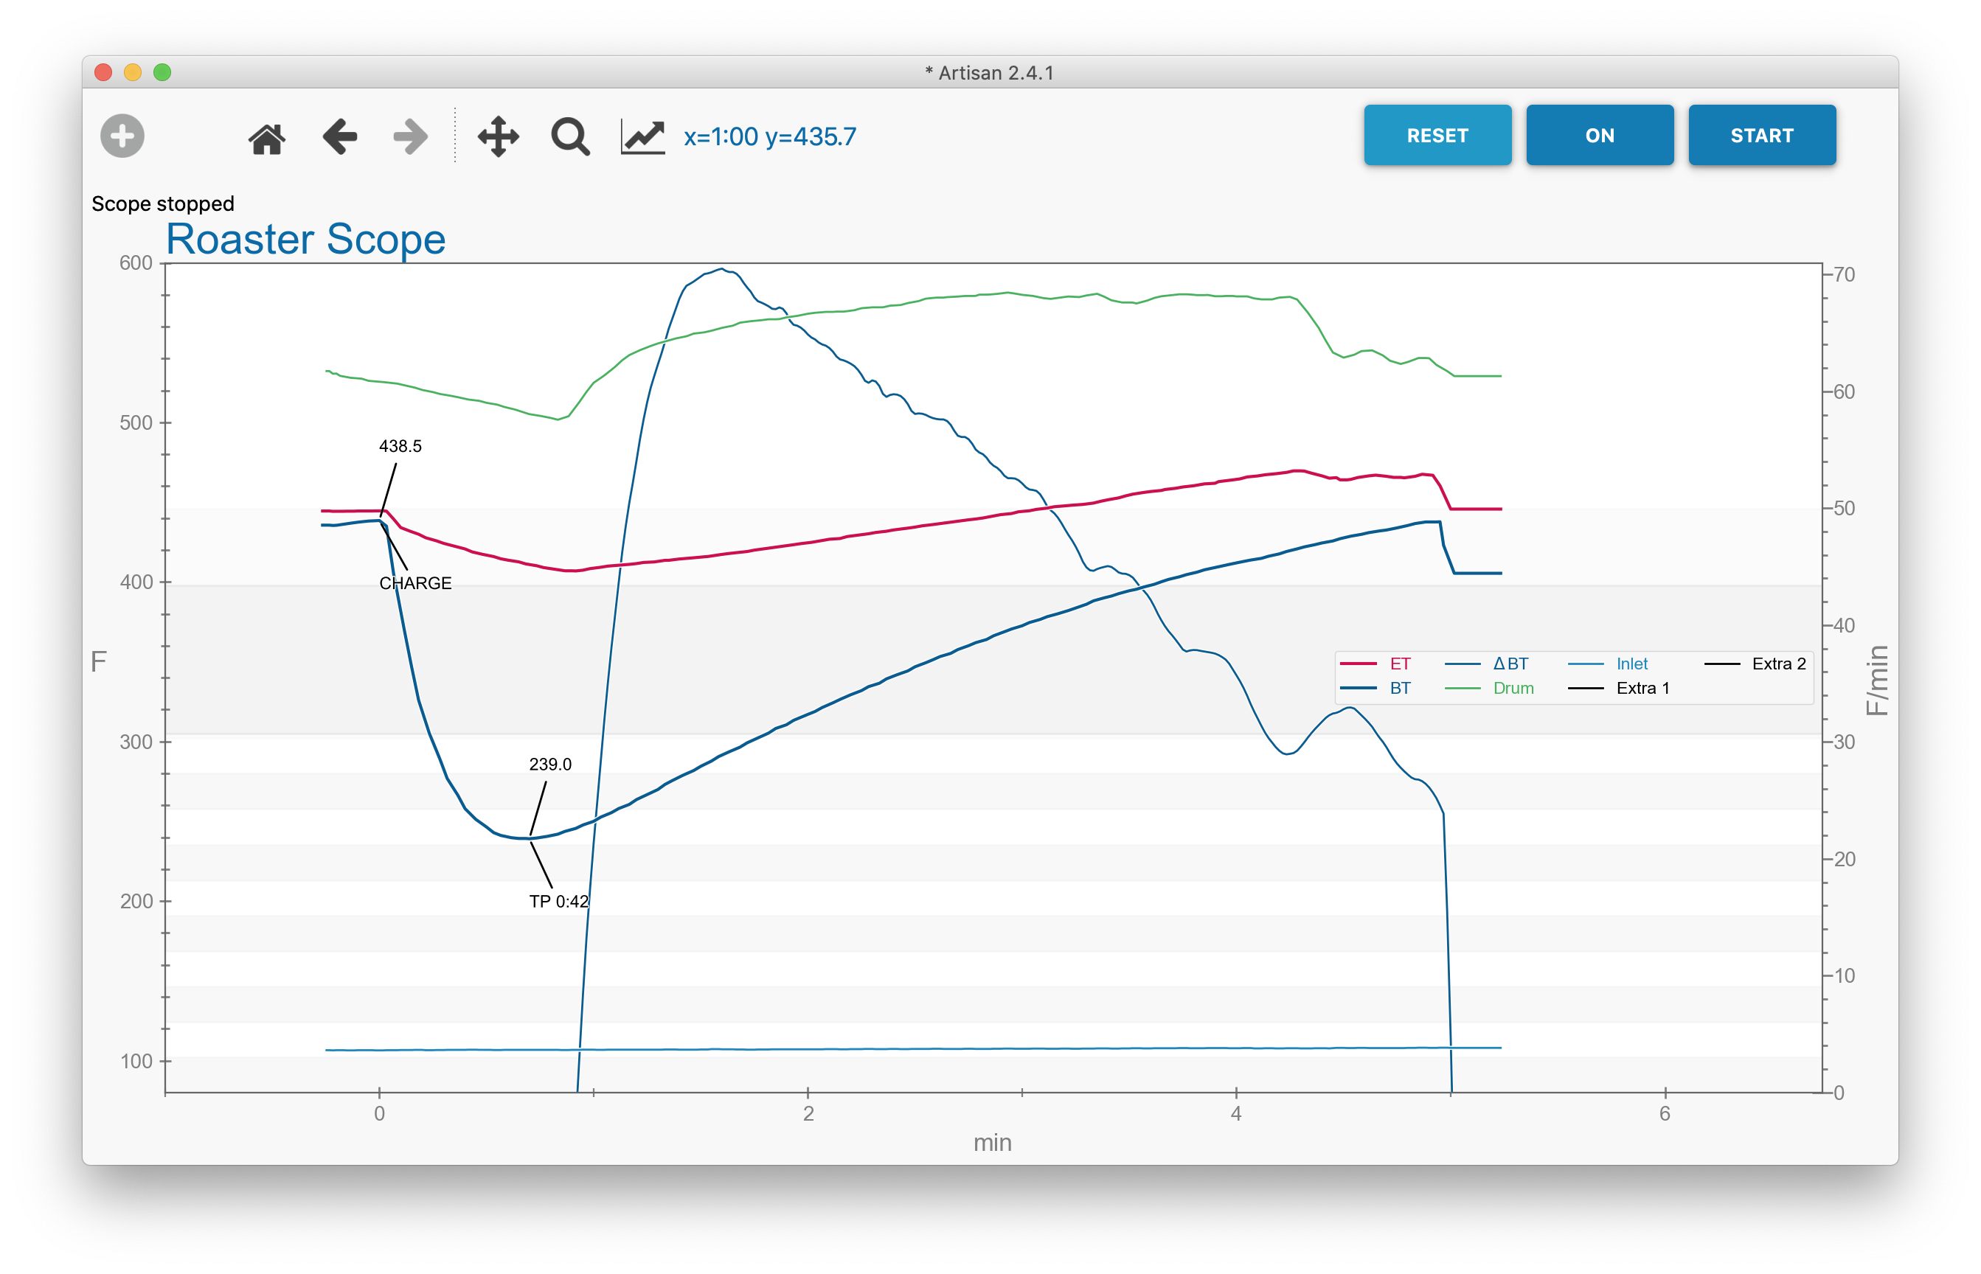This screenshot has height=1274, width=1981.
Task: Toggle the ET curve in the legend
Action: (1399, 663)
